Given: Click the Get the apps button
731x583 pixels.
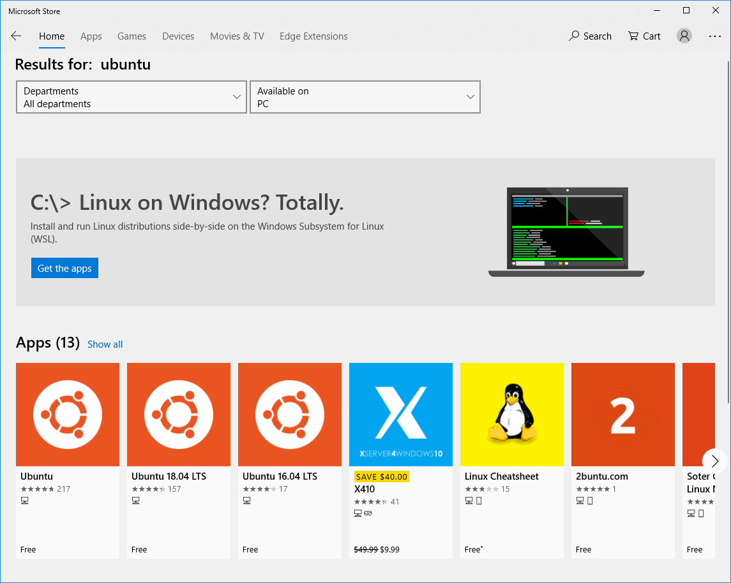Looking at the screenshot, I should (64, 269).
